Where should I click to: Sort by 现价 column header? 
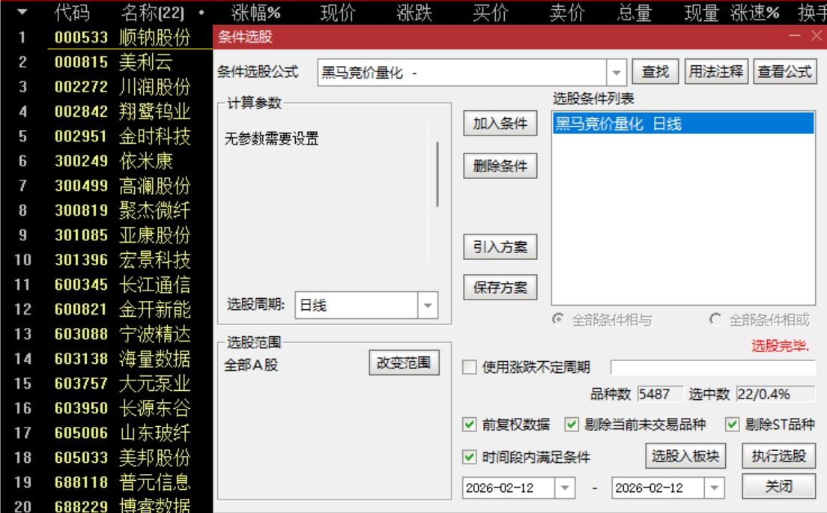click(338, 12)
